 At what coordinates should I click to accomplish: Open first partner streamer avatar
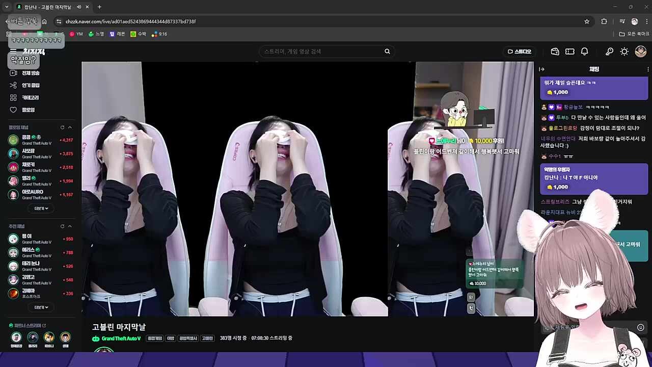click(x=16, y=337)
